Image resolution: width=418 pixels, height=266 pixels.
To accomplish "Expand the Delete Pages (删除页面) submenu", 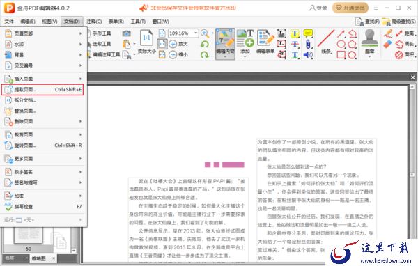I will pyautogui.click(x=44, y=121).
